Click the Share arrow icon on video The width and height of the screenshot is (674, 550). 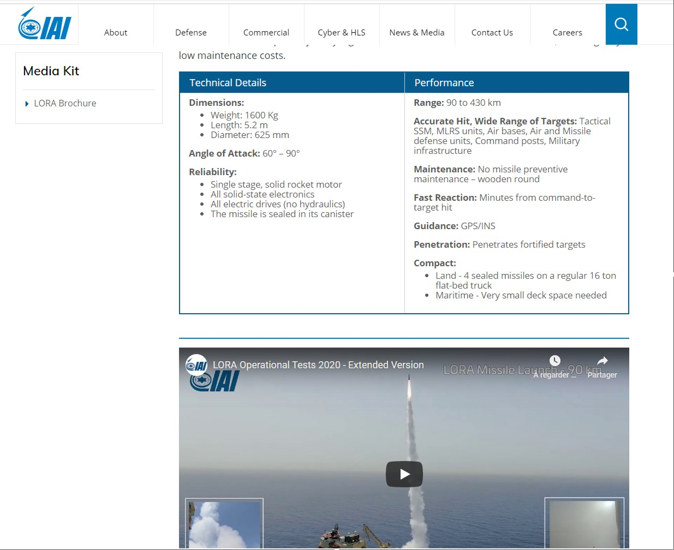click(x=602, y=361)
